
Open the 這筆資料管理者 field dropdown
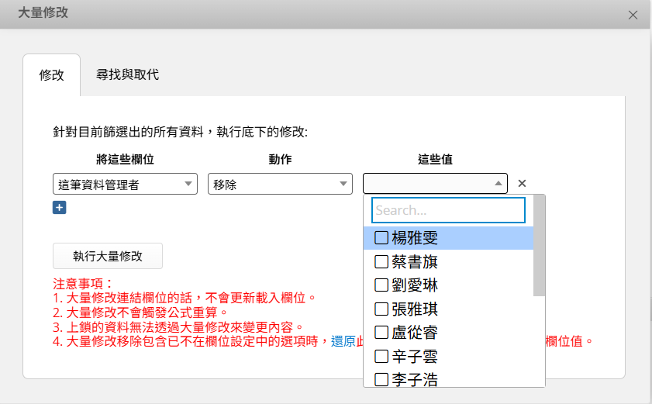(125, 184)
